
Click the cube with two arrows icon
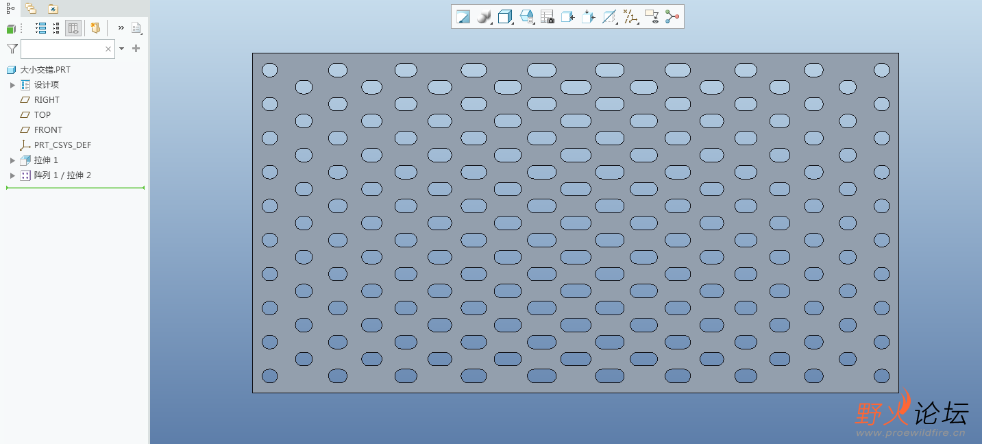tap(589, 17)
